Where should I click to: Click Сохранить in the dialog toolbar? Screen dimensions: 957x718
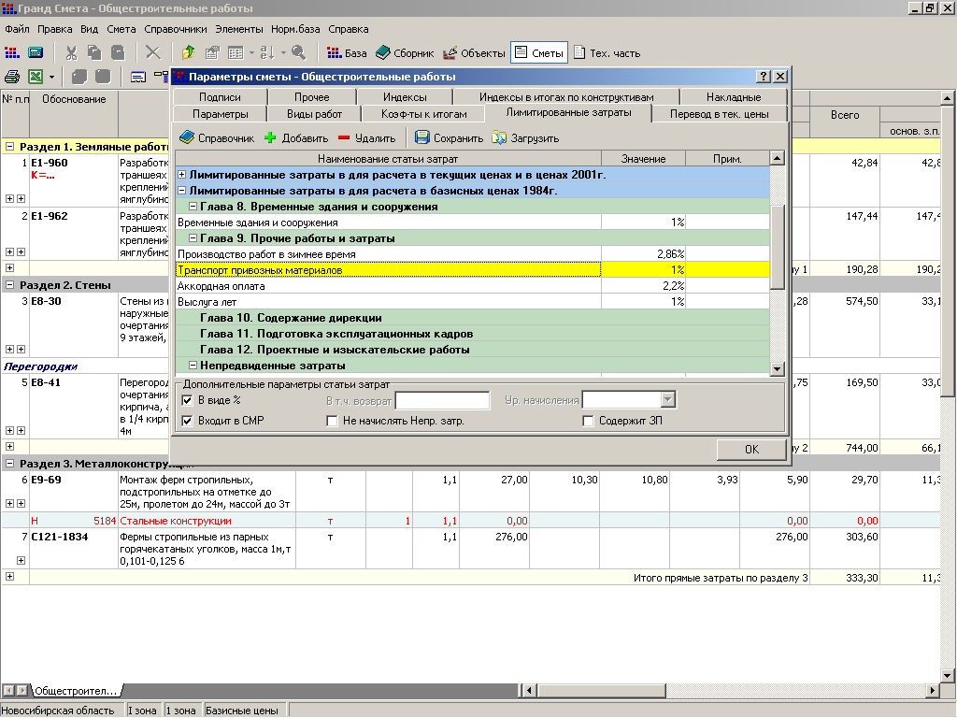coord(449,138)
